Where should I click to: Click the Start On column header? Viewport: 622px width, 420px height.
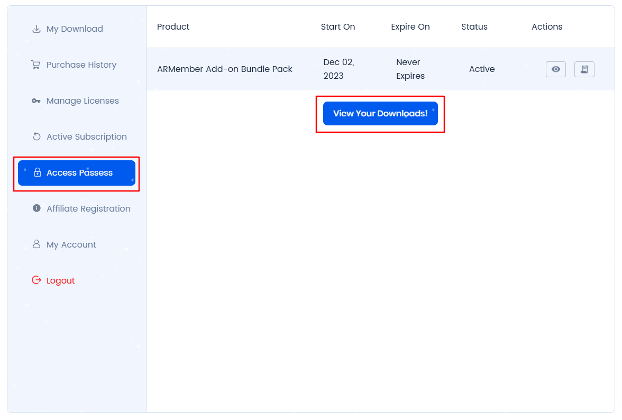pos(337,27)
